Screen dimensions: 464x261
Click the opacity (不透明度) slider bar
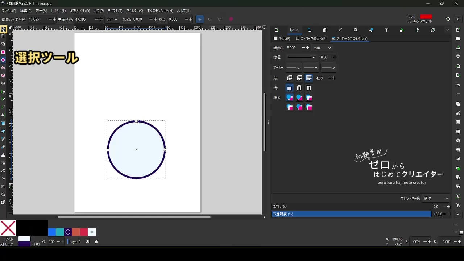[351, 214]
